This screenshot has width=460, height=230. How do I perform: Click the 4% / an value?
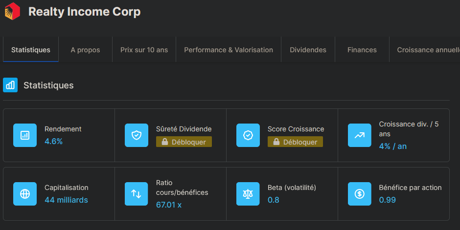(393, 146)
